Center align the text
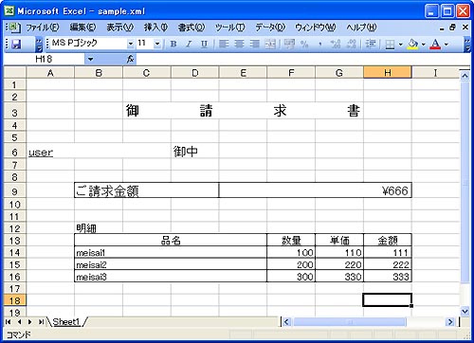474x343 pixels. tap(239, 44)
